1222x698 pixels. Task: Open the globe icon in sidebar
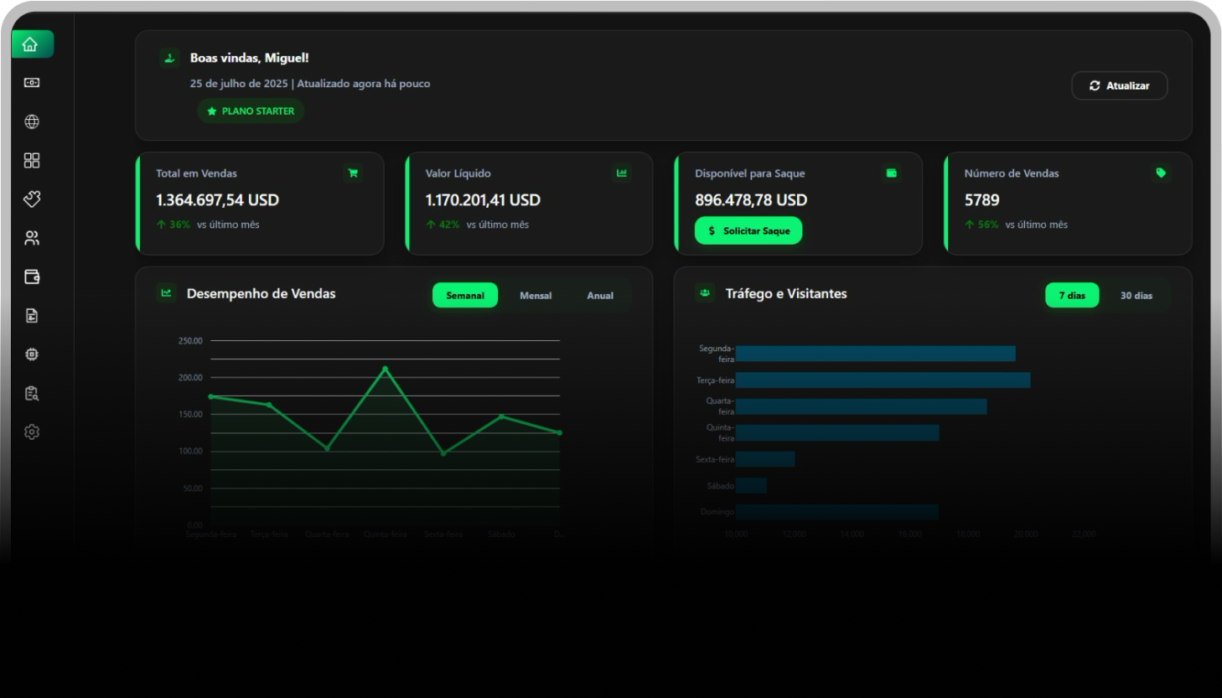[x=32, y=122]
